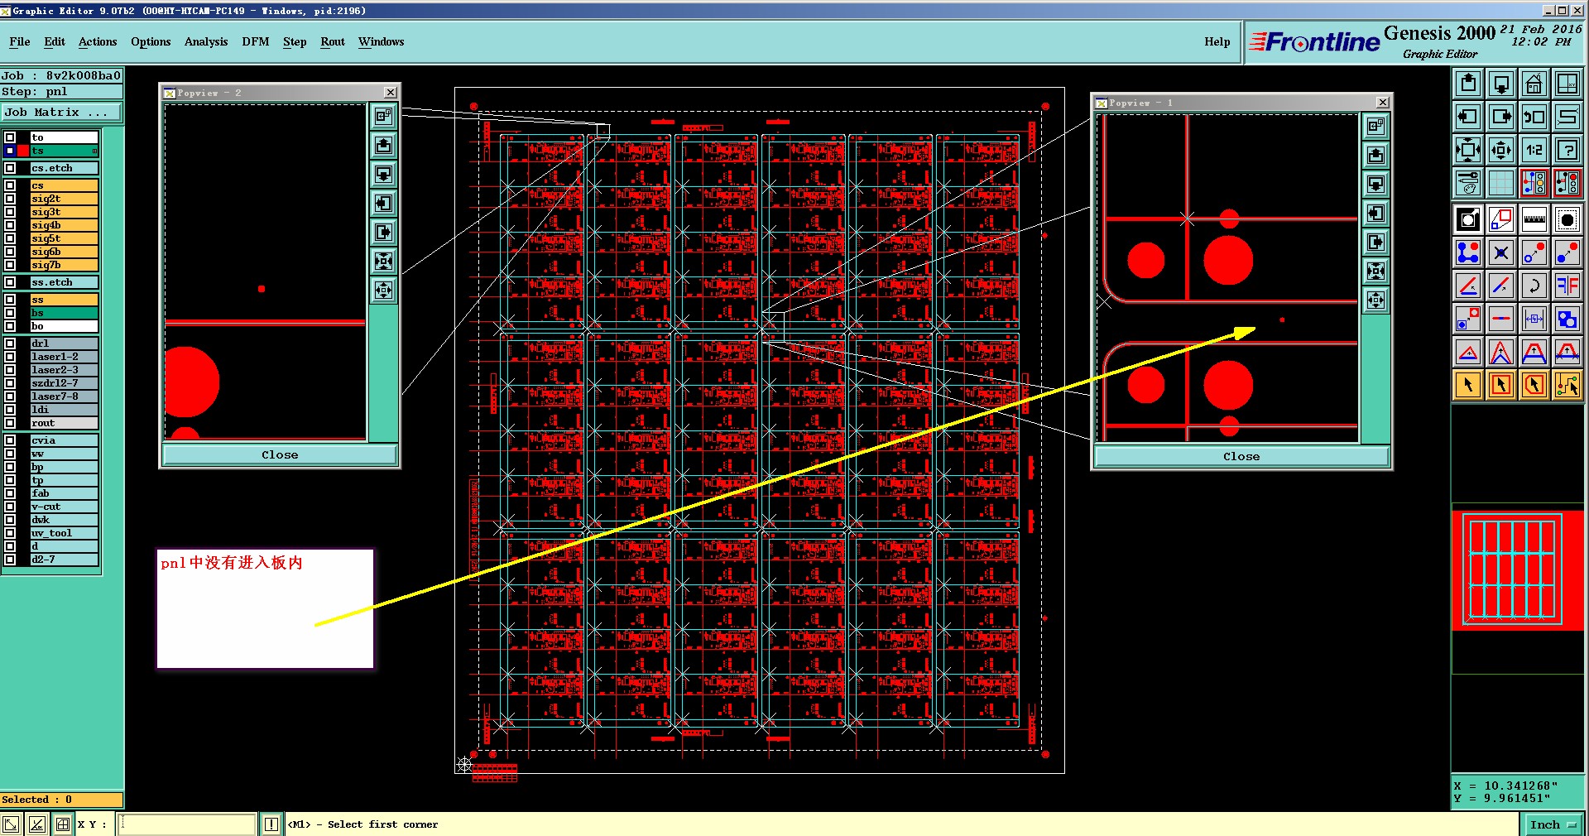The image size is (1589, 836).
Task: Open the Analysis menu
Action: click(206, 41)
